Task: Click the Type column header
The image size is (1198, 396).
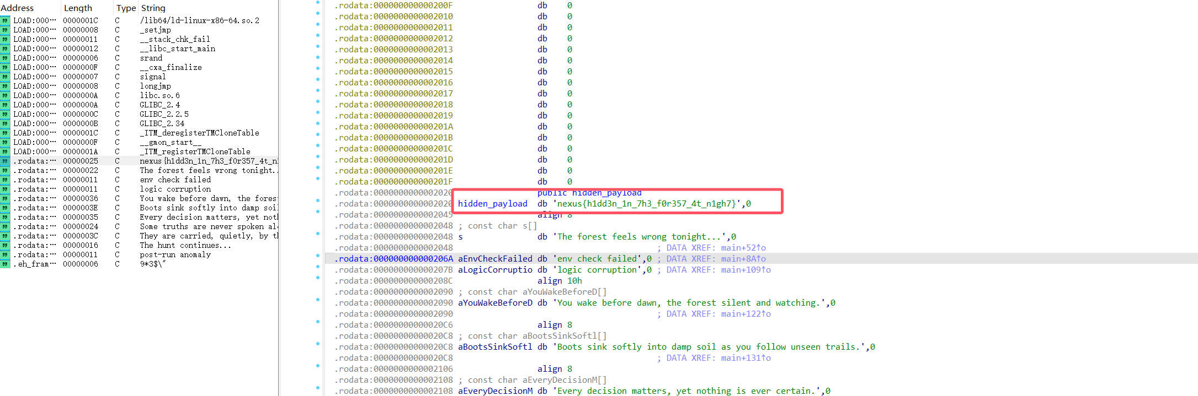Action: (126, 8)
